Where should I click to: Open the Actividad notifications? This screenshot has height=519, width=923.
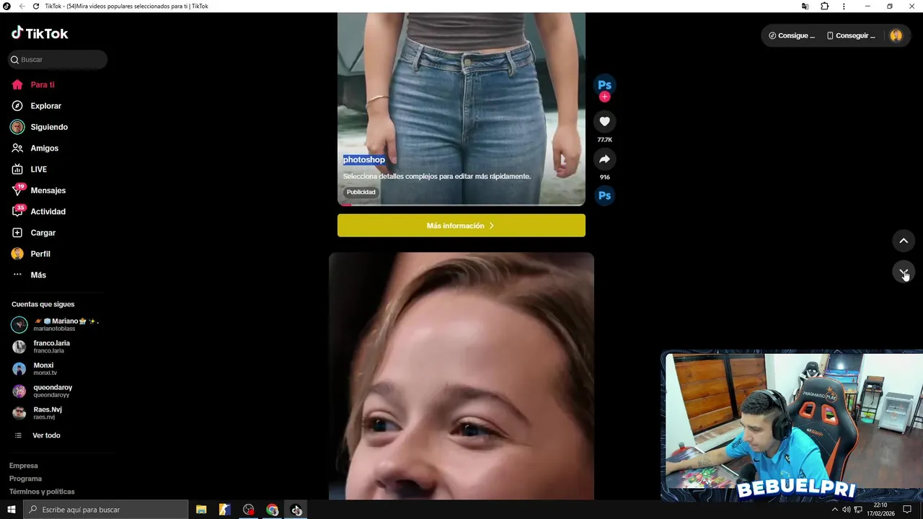click(48, 212)
